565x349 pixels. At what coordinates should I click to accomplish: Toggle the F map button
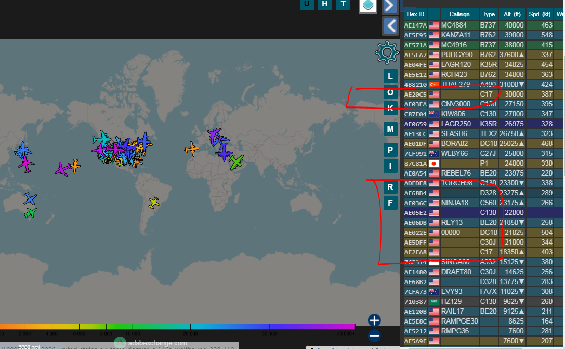(390, 203)
